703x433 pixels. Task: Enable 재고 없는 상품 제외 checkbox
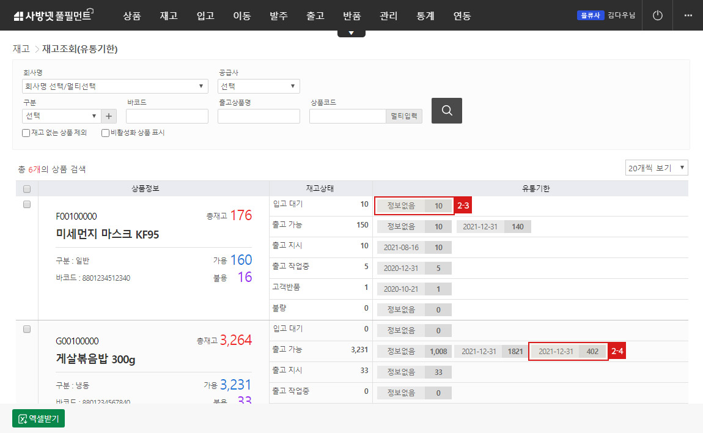(x=25, y=133)
